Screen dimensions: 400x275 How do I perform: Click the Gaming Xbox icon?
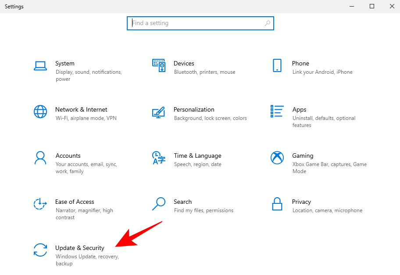277,157
